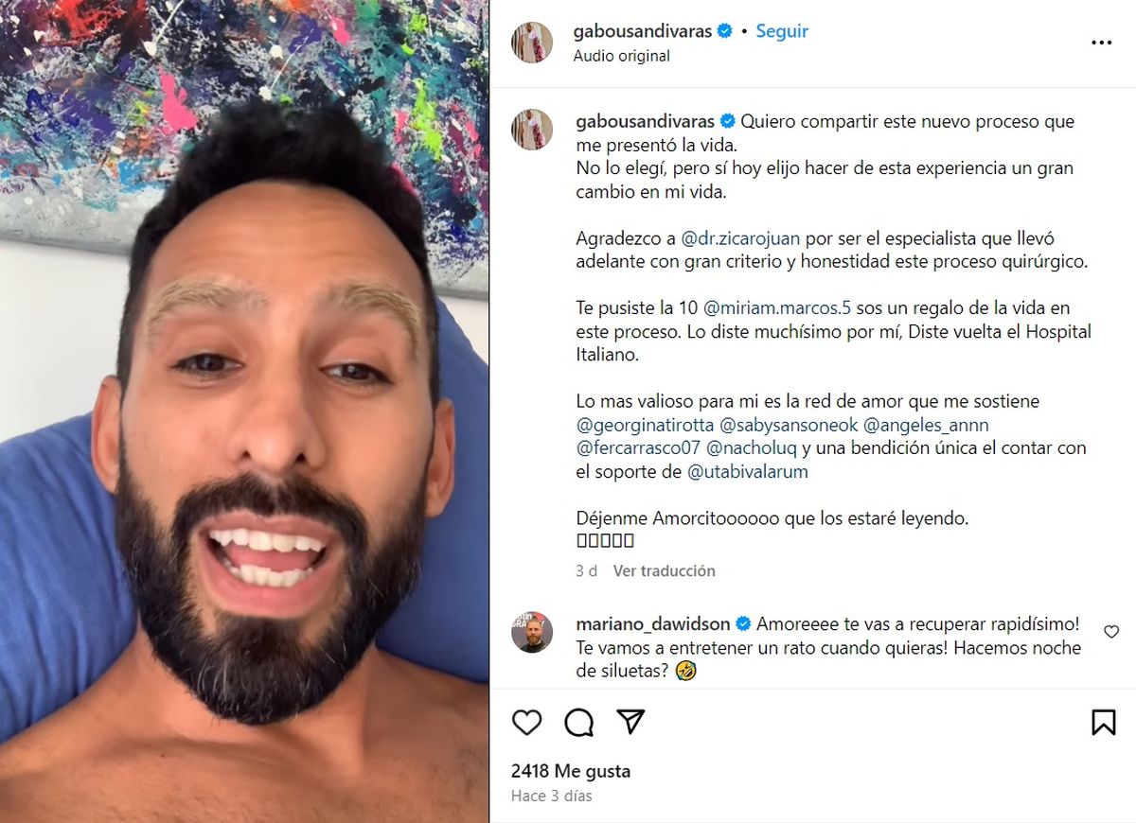
Task: Click the mariano_dawidson username in comments
Action: (652, 624)
